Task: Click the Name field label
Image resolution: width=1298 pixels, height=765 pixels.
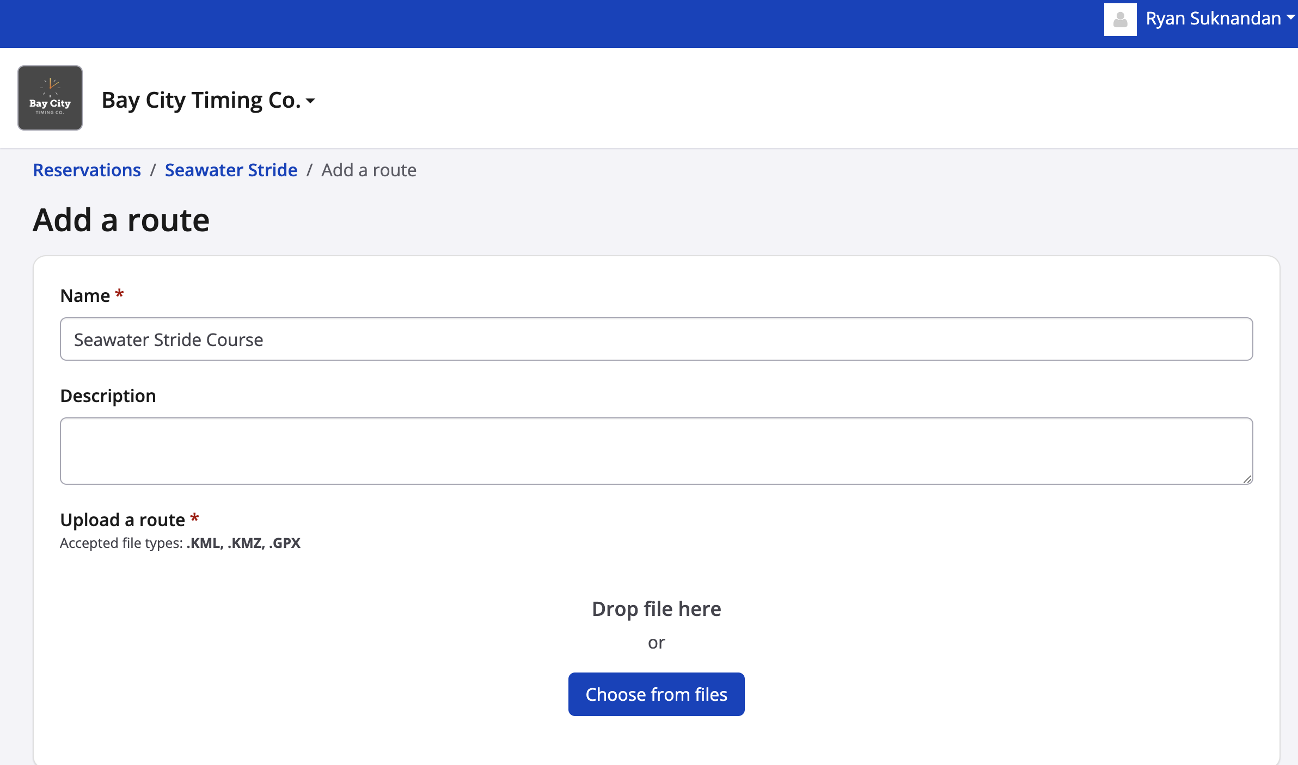Action: [85, 296]
